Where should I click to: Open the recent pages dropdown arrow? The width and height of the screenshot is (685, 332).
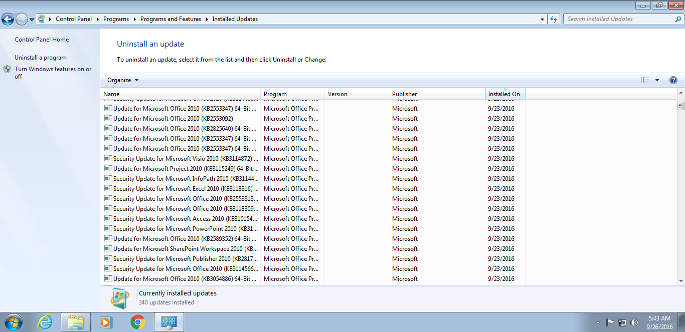(32, 20)
